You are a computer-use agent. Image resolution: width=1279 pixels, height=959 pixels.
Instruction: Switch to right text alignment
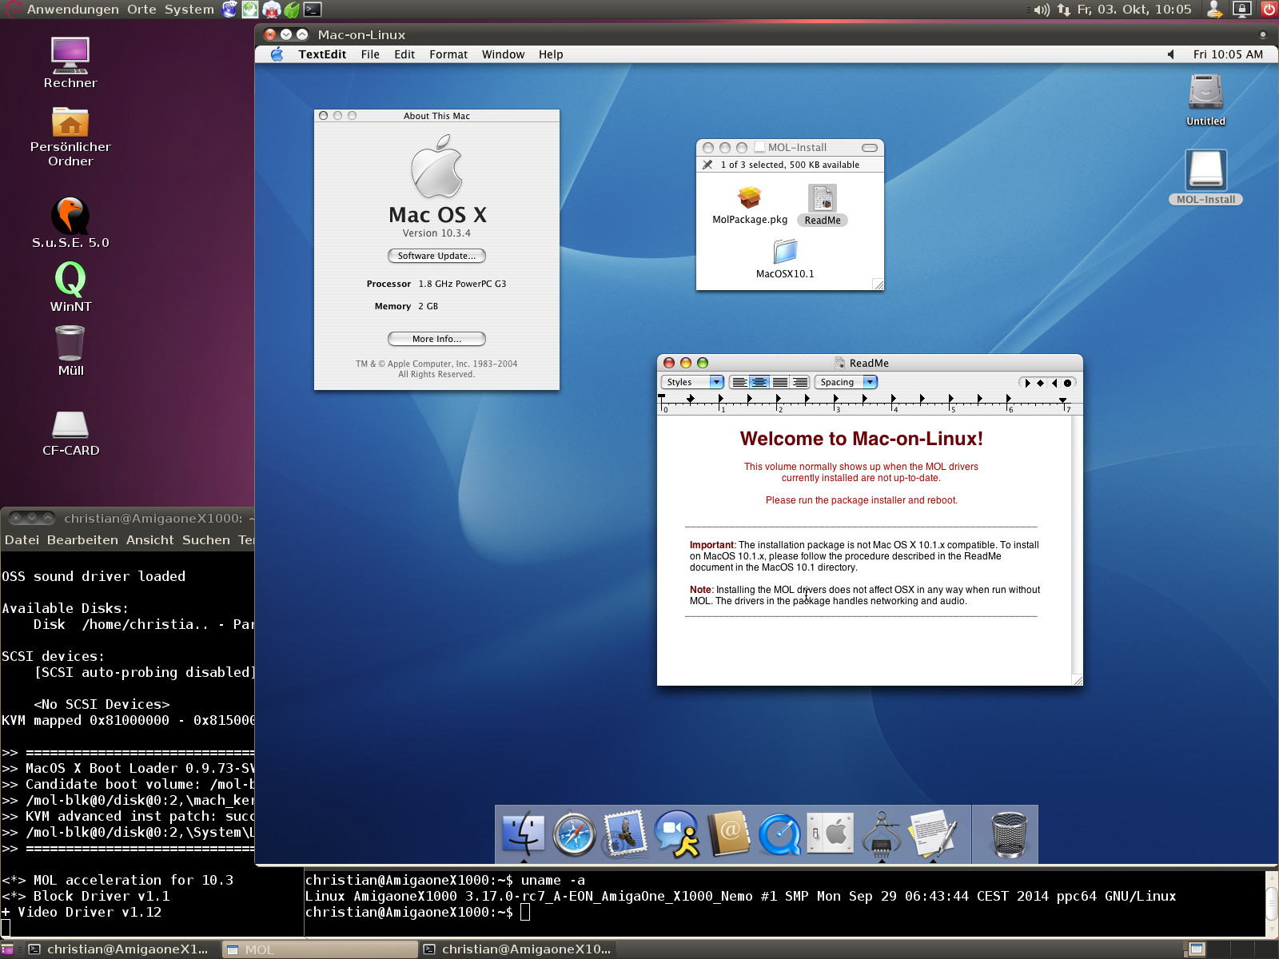coord(799,382)
